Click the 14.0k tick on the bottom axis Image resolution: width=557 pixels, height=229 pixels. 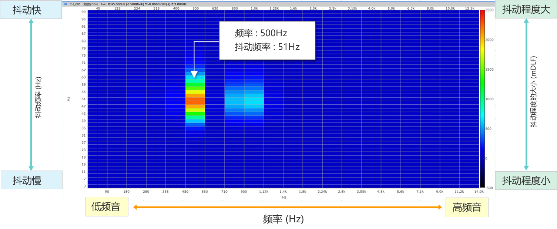tap(479, 192)
